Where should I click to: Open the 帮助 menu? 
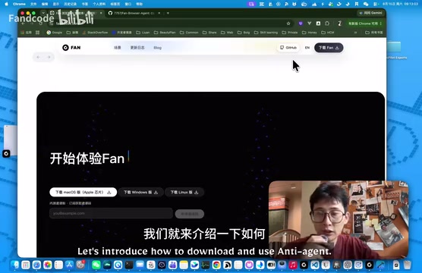point(139,4)
